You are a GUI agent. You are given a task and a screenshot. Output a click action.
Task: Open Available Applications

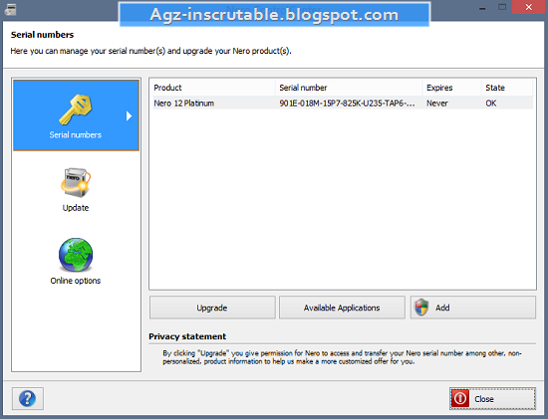click(x=342, y=308)
